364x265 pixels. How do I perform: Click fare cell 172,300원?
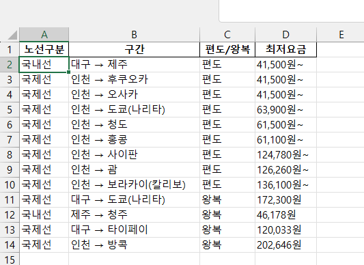285,199
